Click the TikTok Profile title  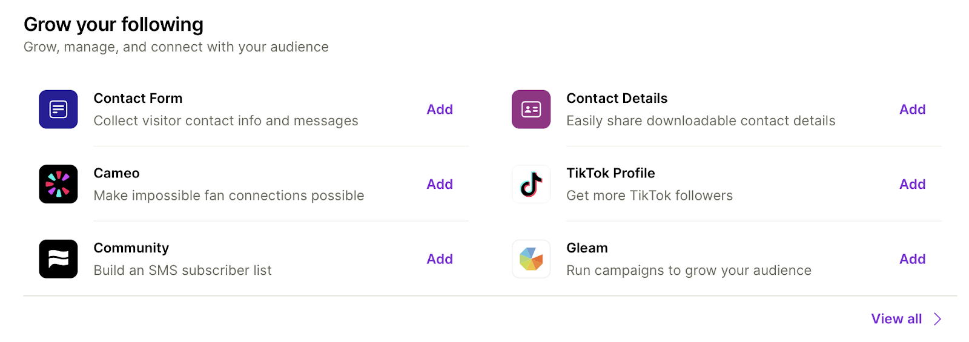(x=610, y=173)
